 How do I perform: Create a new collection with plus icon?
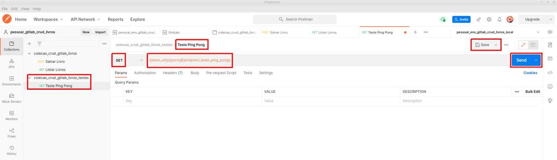(x=29, y=44)
